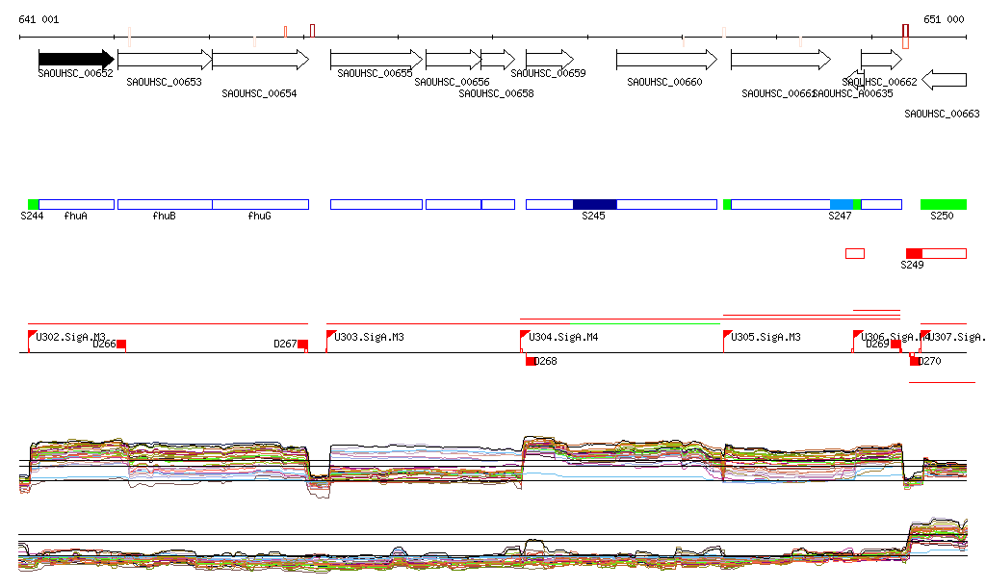The image size is (986, 588).
Task: Click the SAOUHSC_00658 gene label
Action: pyautogui.click(x=496, y=93)
